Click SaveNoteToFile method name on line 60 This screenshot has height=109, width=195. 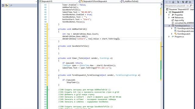pyautogui.click(x=80, y=46)
